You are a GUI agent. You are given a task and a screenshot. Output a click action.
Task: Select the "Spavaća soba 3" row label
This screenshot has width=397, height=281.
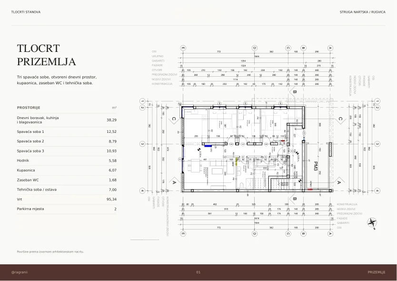[30, 151]
